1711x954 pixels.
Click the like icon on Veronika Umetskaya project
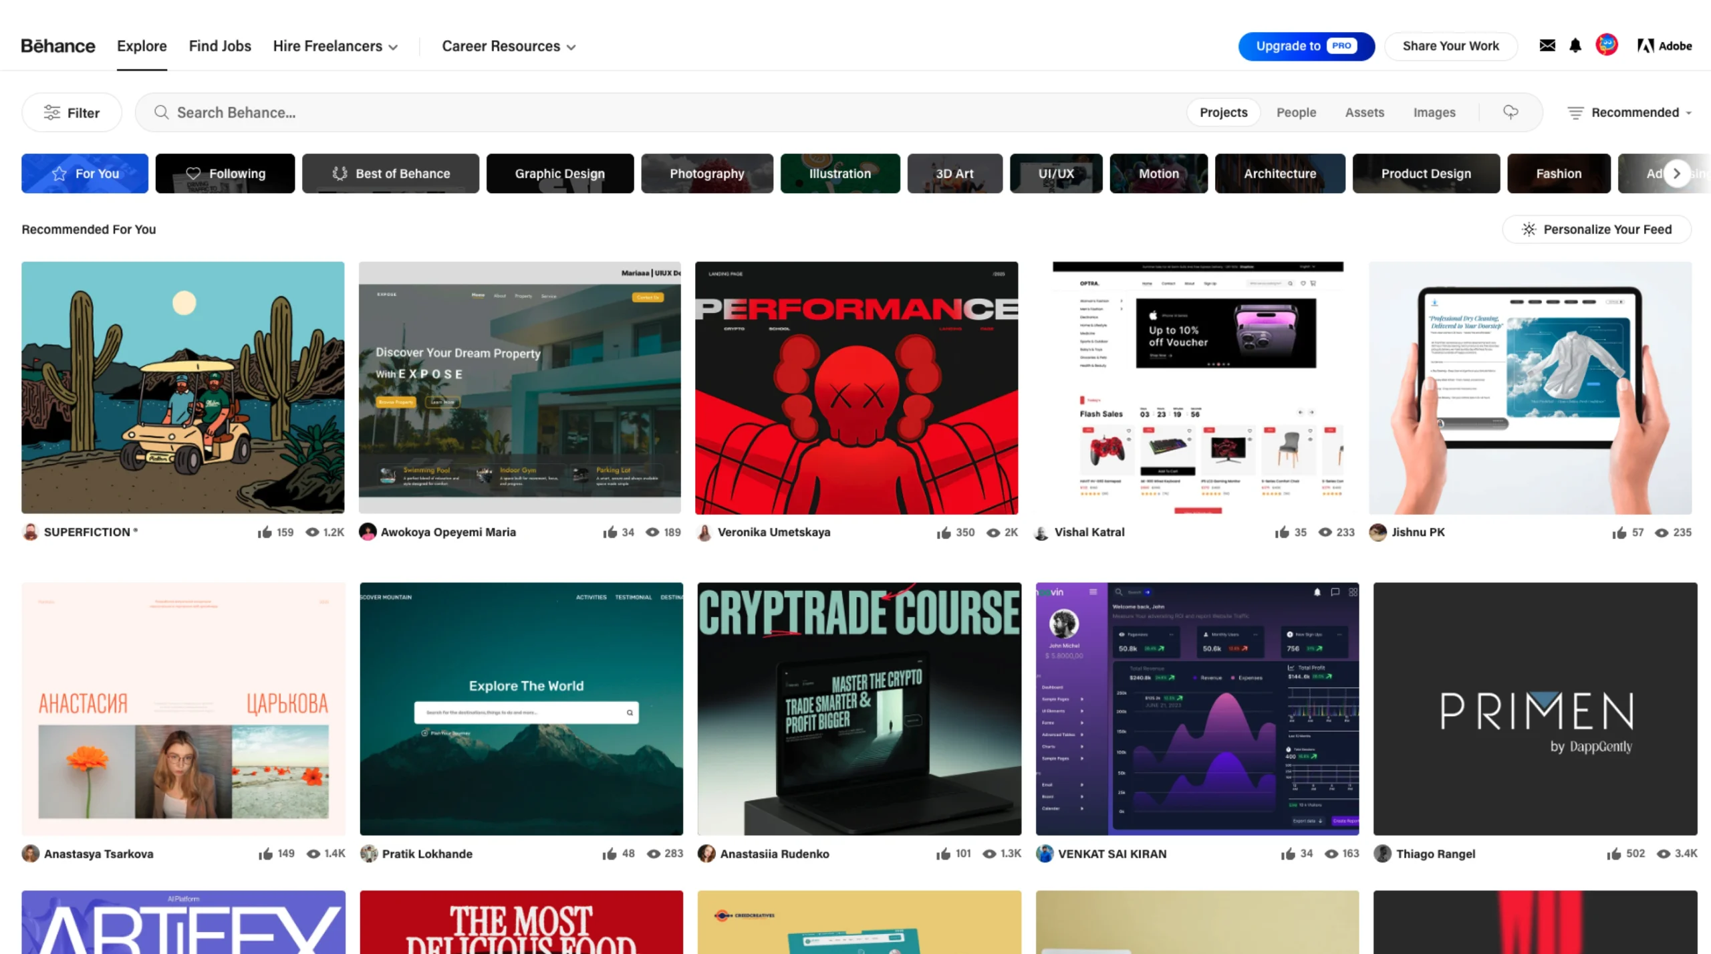tap(944, 532)
